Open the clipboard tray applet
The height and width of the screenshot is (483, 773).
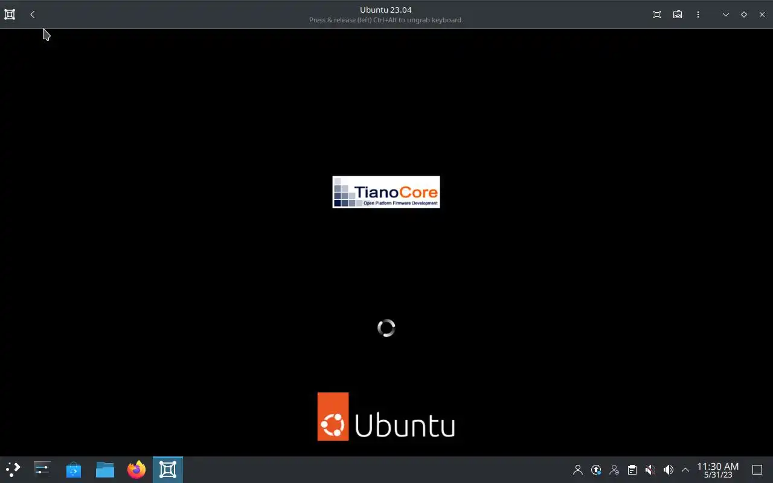click(x=632, y=470)
